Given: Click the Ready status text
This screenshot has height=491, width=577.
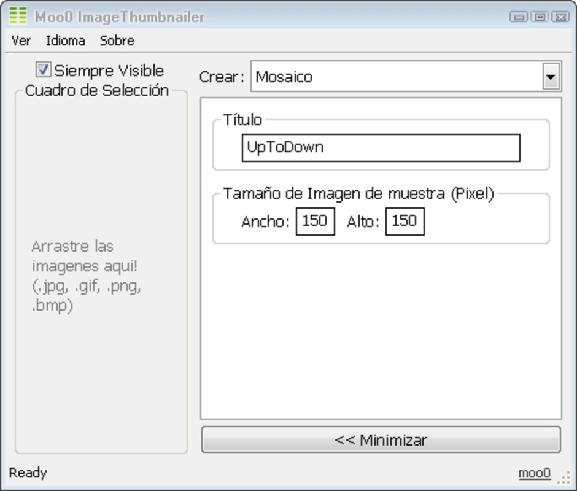Looking at the screenshot, I should [x=29, y=473].
